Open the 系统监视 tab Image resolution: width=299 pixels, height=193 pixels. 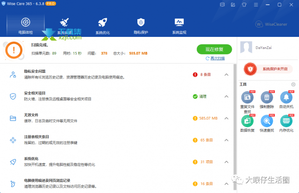click(179, 26)
